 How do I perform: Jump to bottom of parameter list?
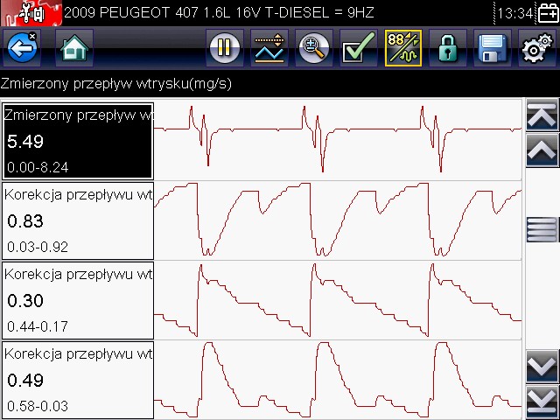542,402
